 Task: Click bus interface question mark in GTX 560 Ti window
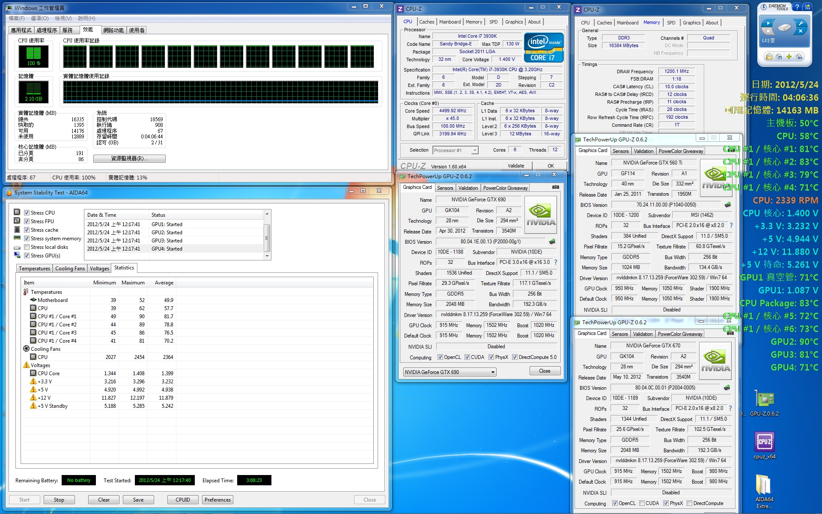point(731,225)
